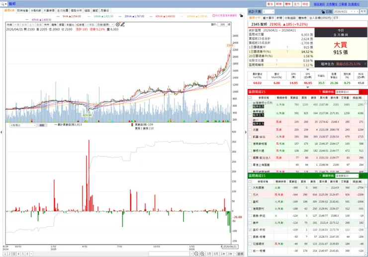The width and height of the screenshot is (368, 257).
Task: Switch to the 即時走勢 tab
Action: pos(23,10)
